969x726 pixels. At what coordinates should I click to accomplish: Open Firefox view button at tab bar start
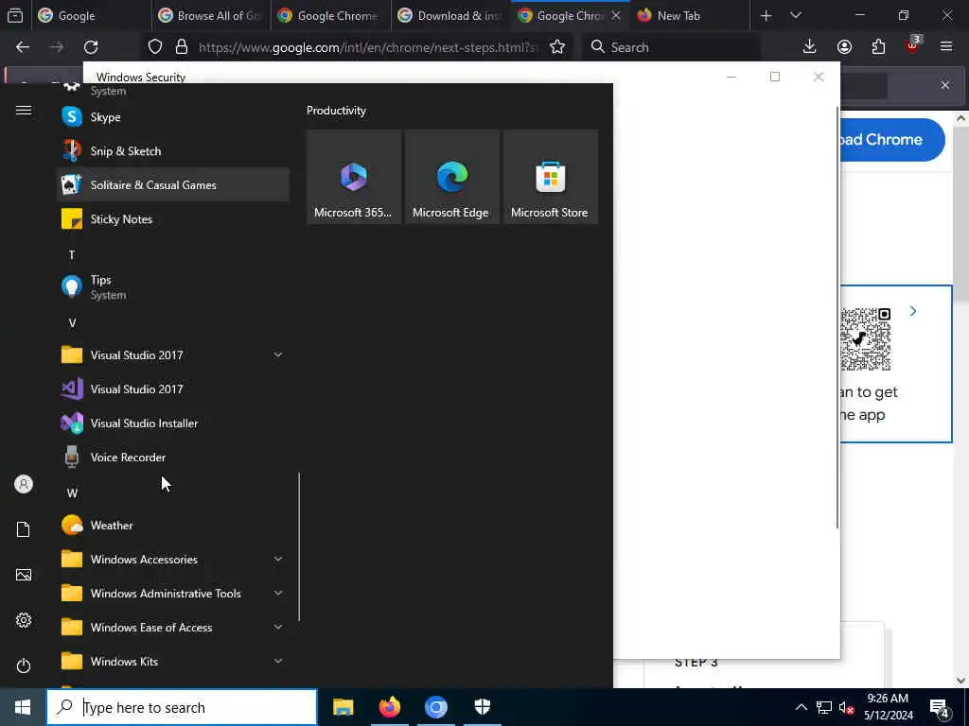(15, 15)
